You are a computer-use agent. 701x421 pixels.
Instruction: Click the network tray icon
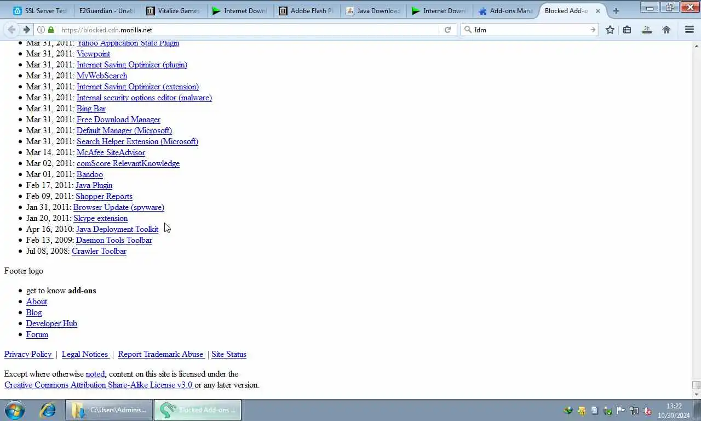pyautogui.click(x=634, y=411)
